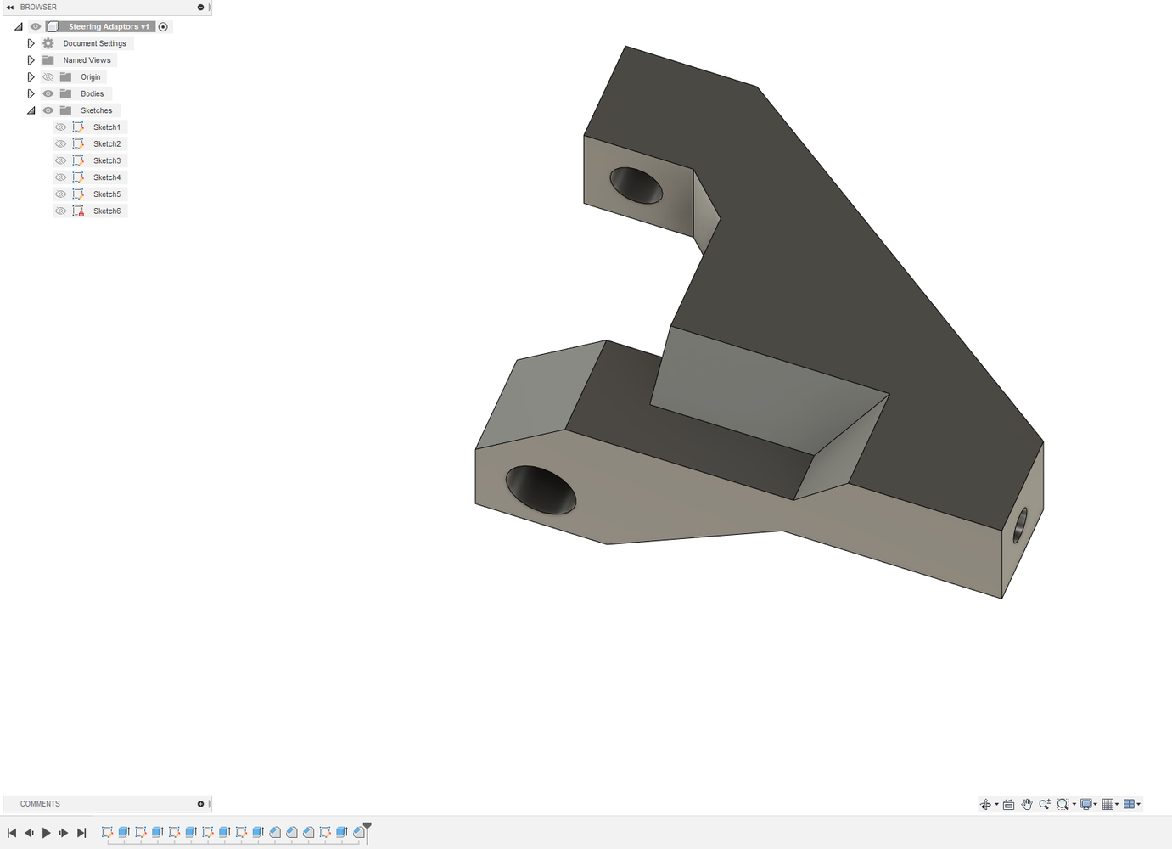The image size is (1172, 849).
Task: Collapse the Sketches folder
Action: [x=31, y=110]
